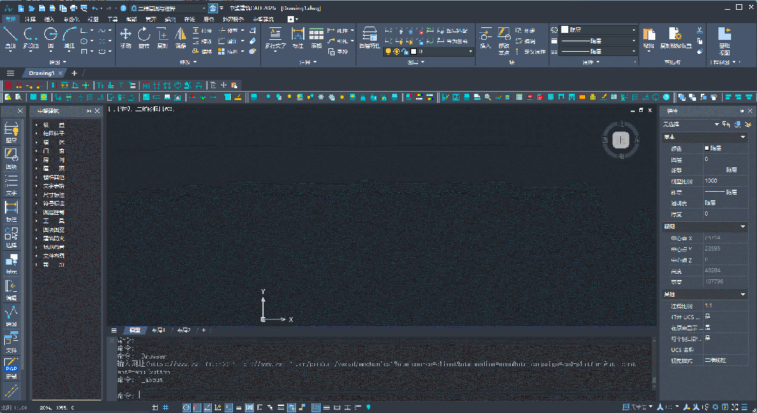
Task: Click the + add layout button
Action: (203, 330)
